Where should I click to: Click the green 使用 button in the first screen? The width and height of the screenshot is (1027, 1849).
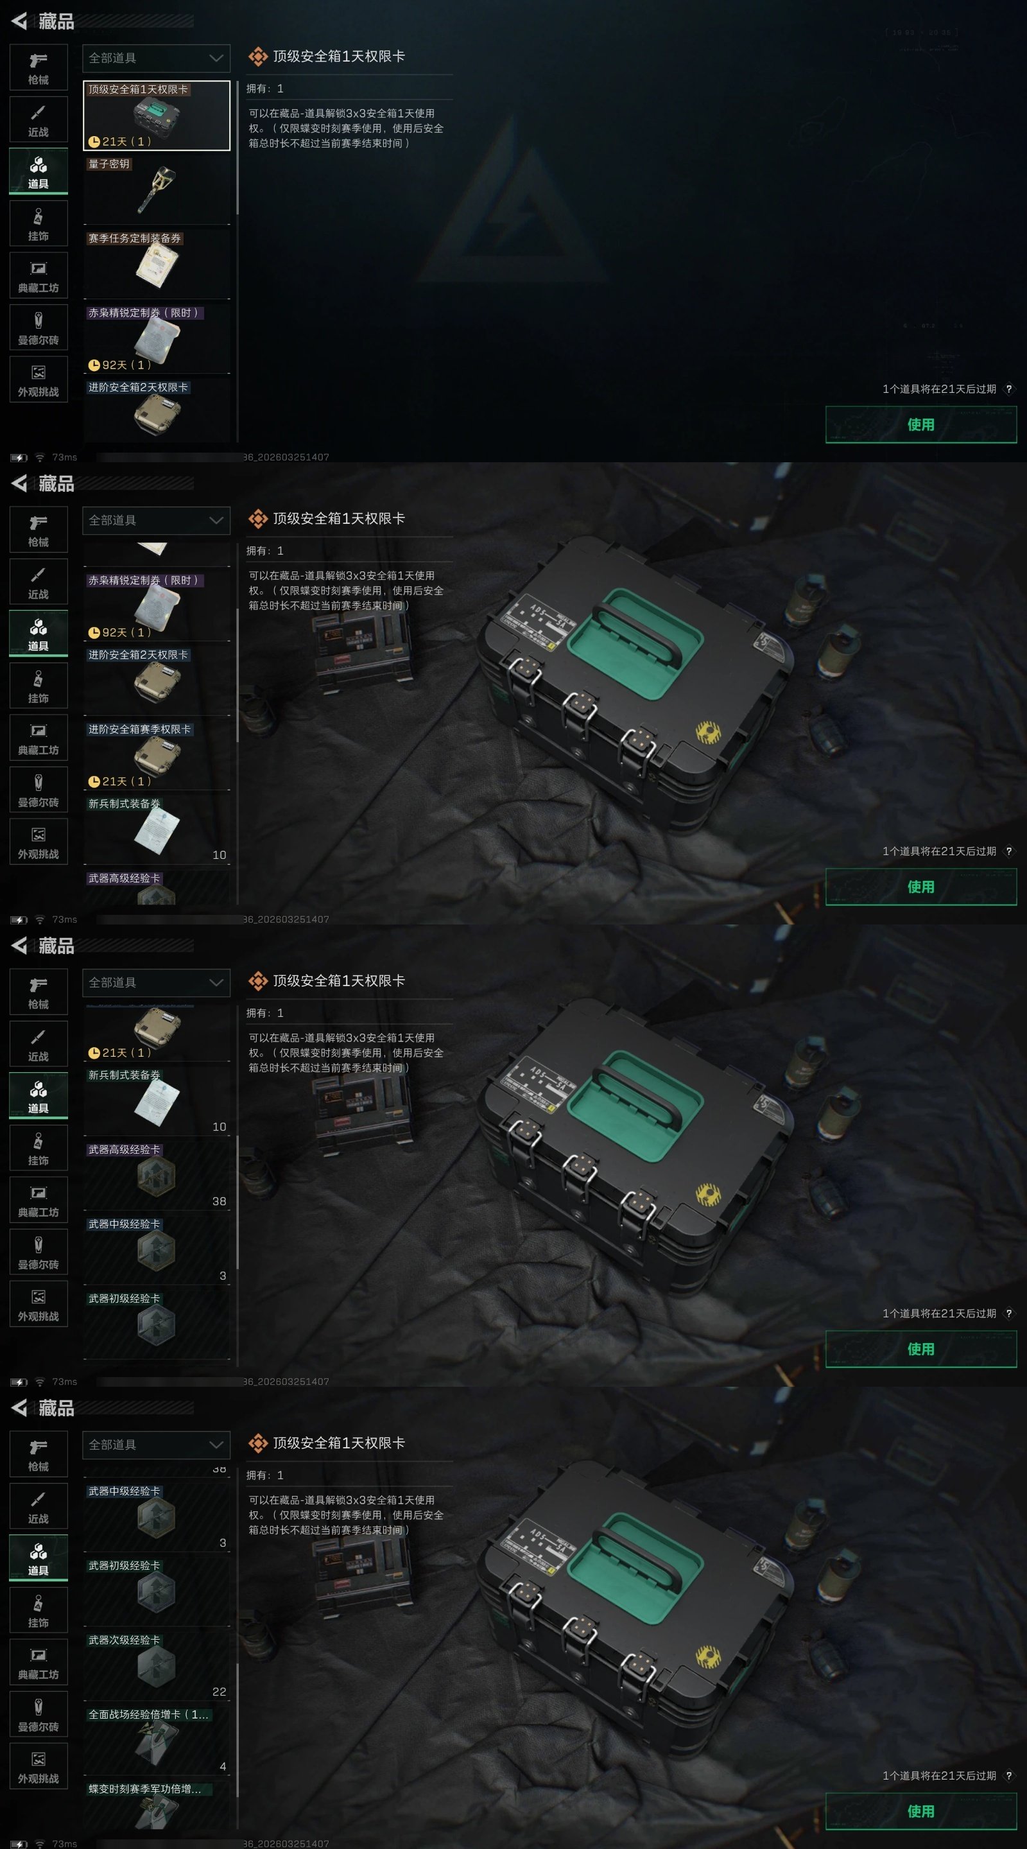[921, 424]
